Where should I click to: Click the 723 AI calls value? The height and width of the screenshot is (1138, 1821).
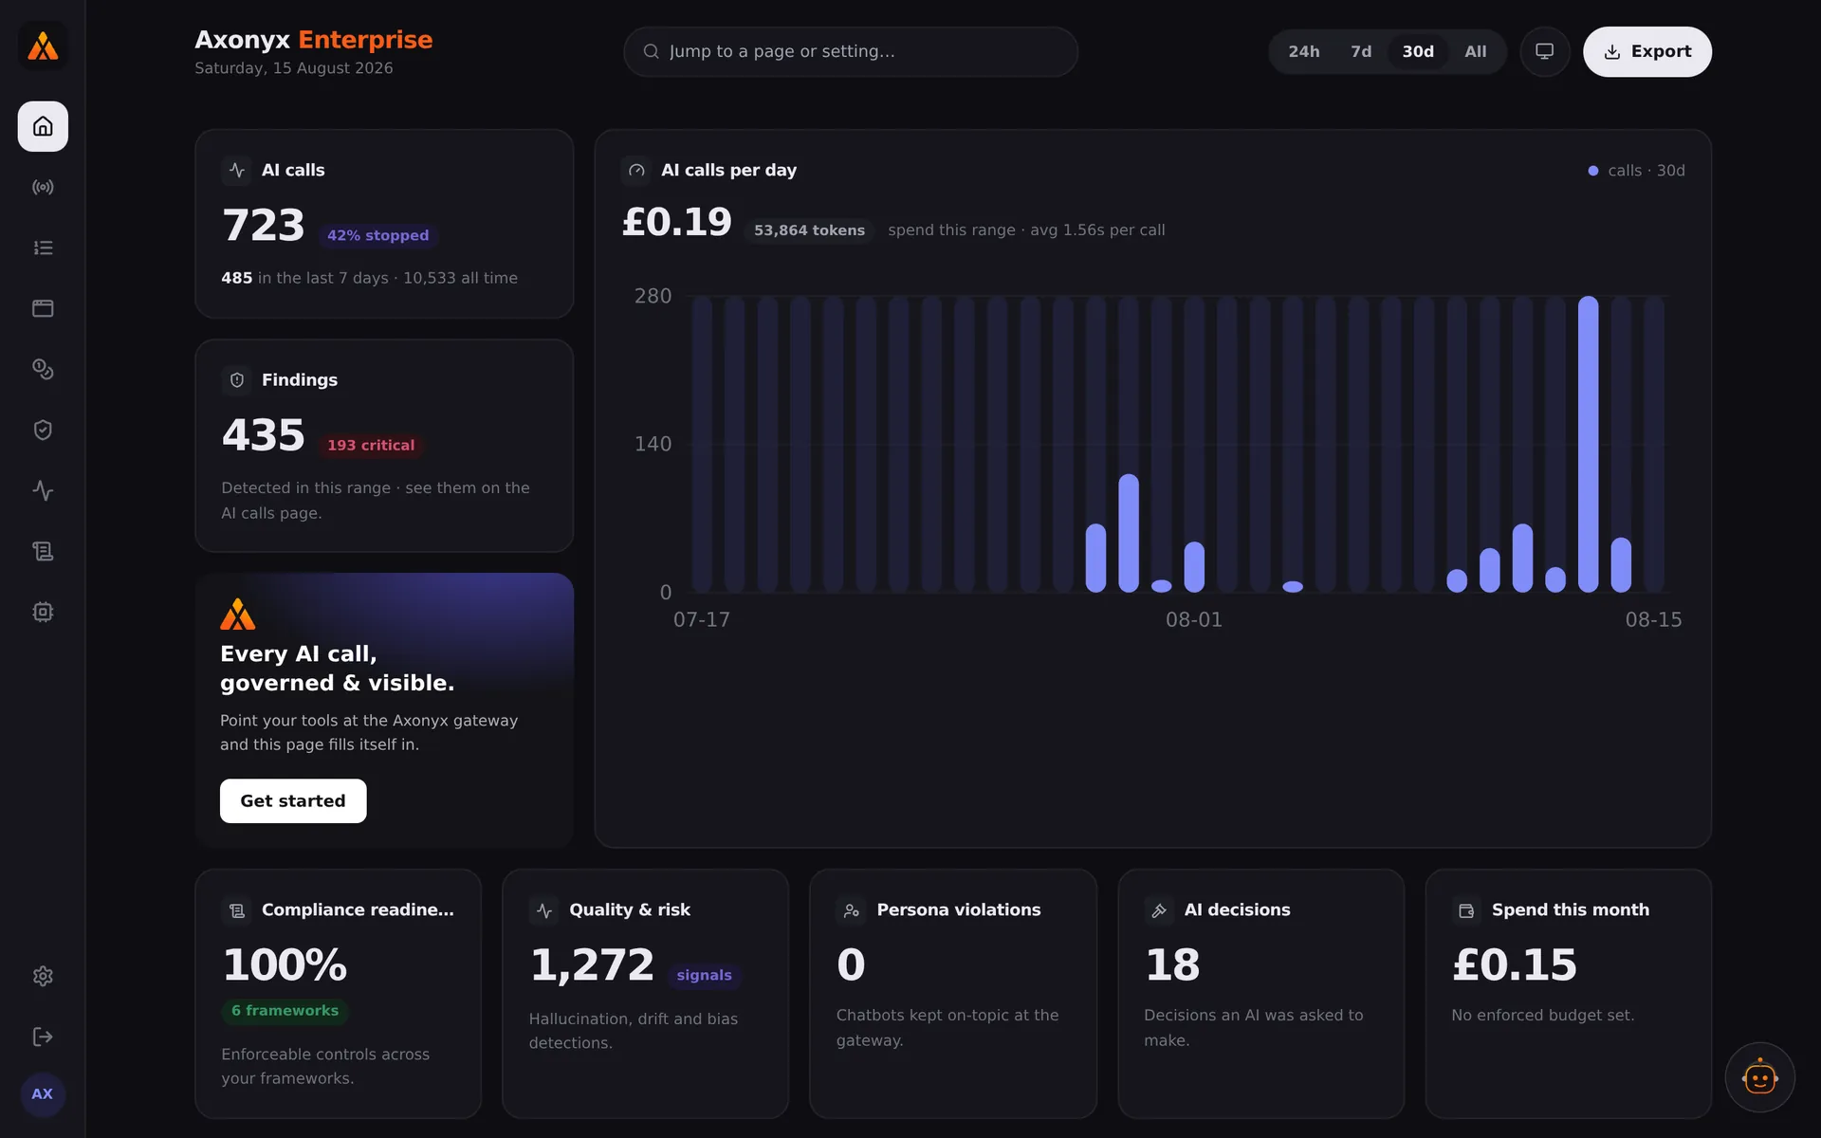click(264, 226)
